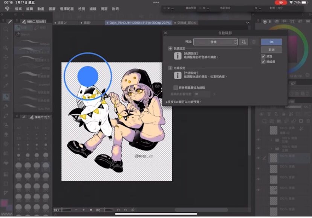Collapse the left tool palette double-chevron
312x218 pixels.
[2, 15]
